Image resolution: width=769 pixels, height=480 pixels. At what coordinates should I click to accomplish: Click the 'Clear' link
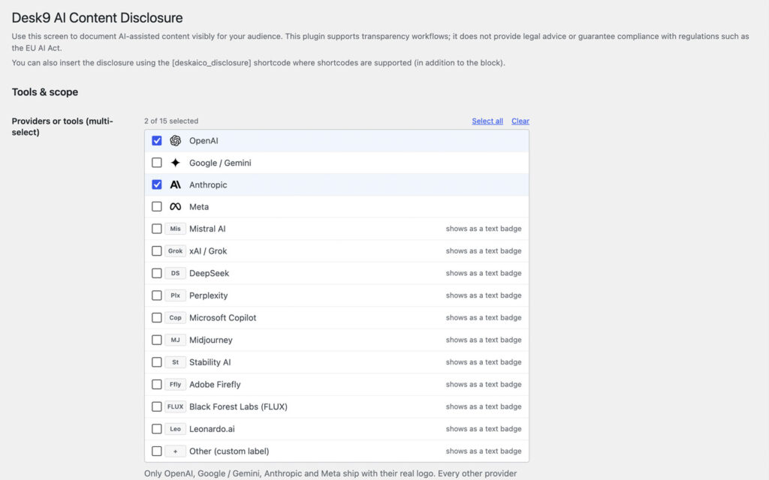click(x=520, y=121)
